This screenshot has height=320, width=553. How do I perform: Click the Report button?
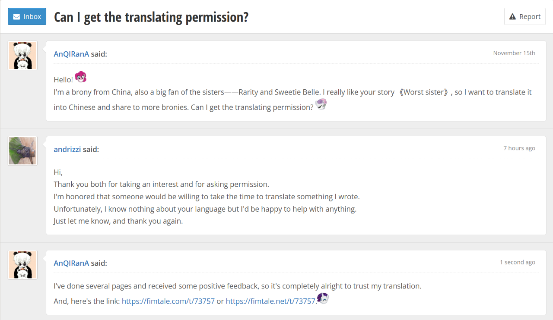[x=524, y=17]
